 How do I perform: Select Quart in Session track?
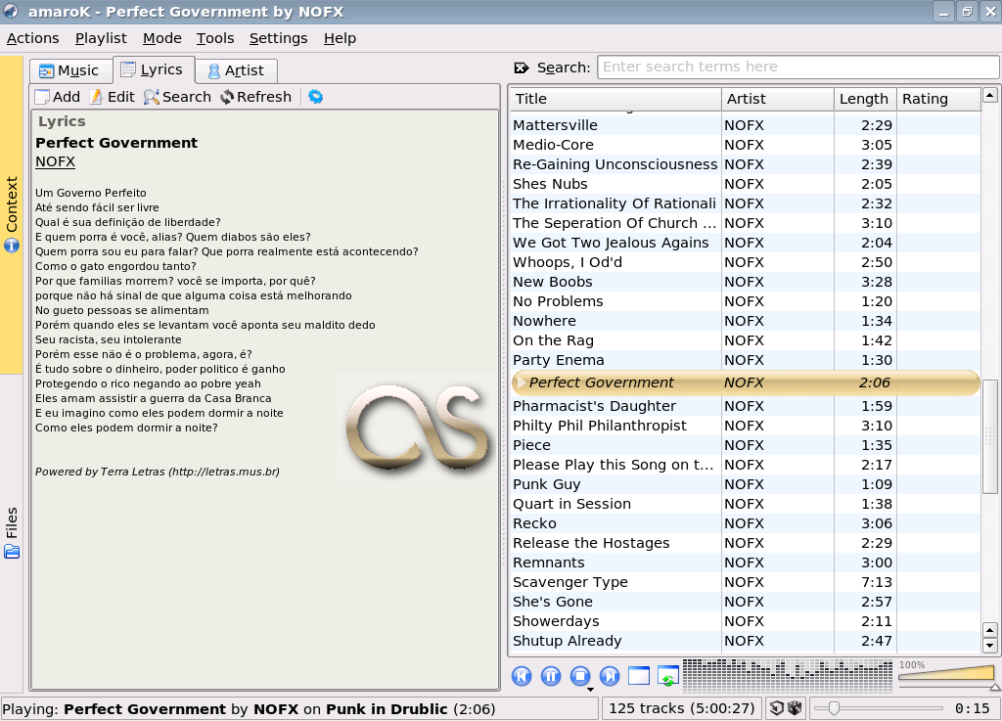(x=745, y=504)
